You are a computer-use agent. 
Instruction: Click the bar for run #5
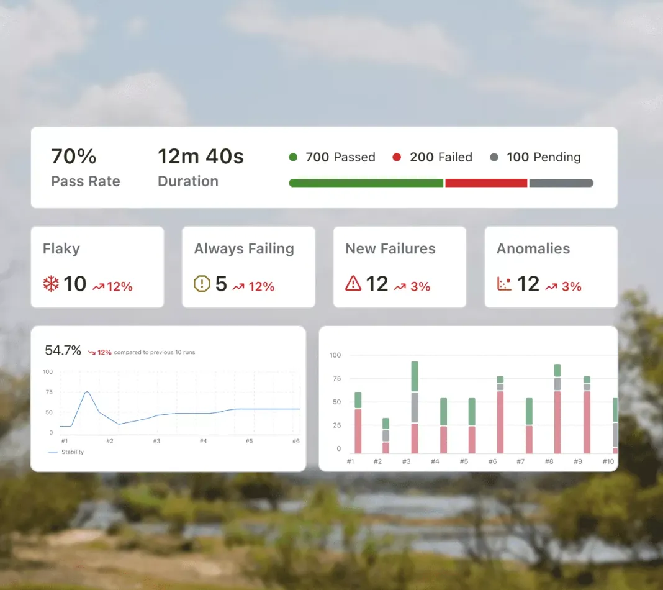472,425
